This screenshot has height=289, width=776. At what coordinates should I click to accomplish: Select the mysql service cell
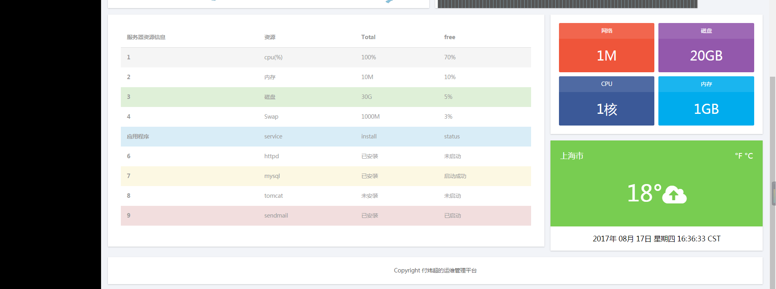coord(272,176)
